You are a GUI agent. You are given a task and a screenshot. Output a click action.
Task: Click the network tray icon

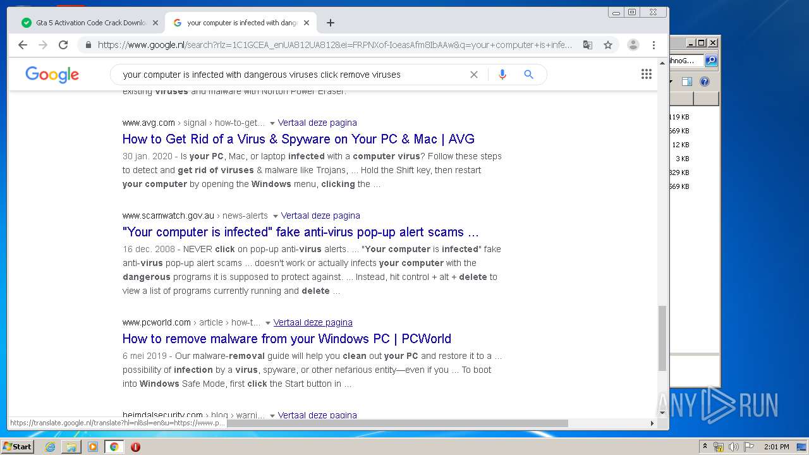[x=719, y=447]
